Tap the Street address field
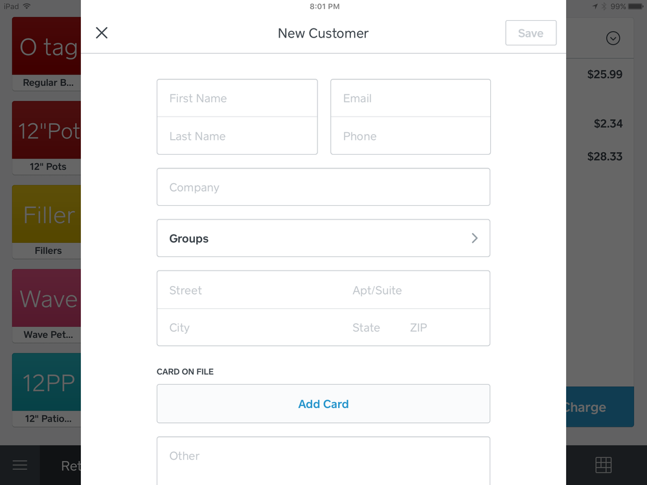The height and width of the screenshot is (485, 647). click(253, 290)
